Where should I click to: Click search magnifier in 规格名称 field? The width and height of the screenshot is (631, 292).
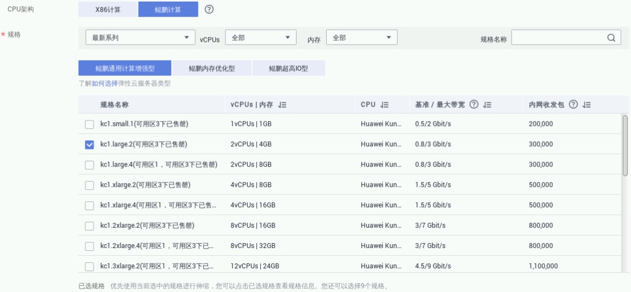611,38
